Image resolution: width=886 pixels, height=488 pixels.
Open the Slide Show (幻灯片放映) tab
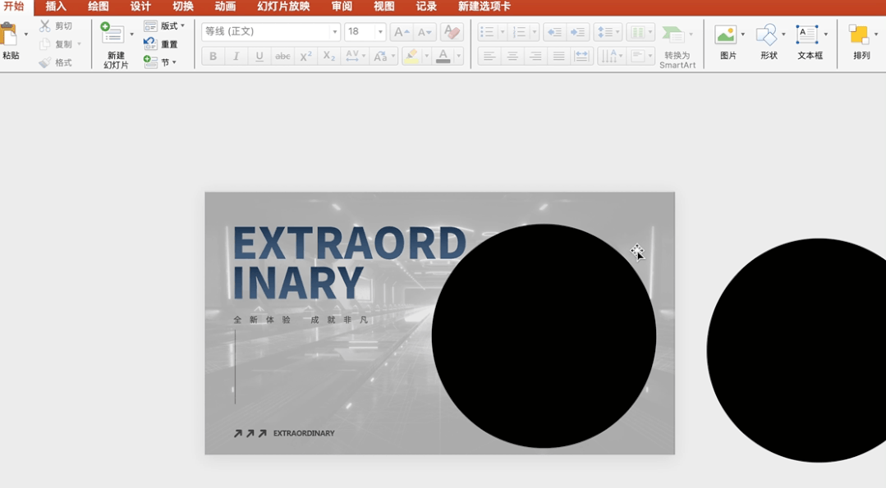click(x=283, y=7)
